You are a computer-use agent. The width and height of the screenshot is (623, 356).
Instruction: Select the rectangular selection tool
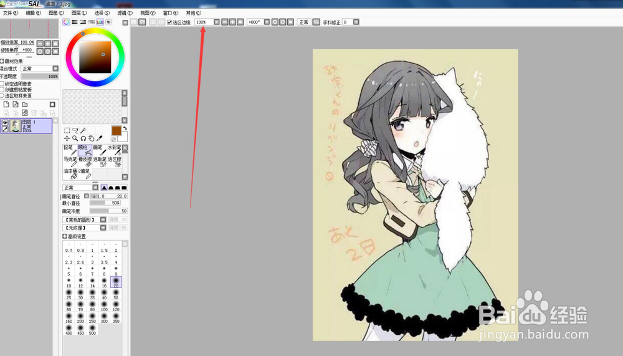67,130
